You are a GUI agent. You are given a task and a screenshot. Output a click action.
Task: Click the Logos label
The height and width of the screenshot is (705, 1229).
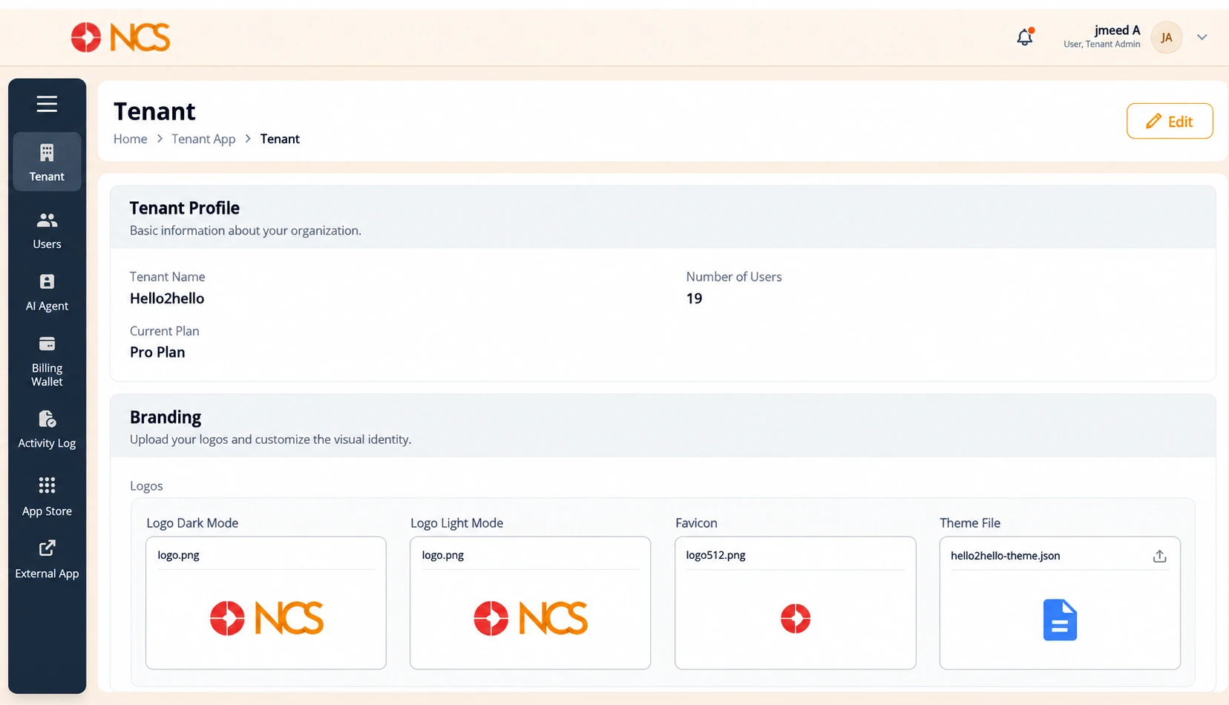pyautogui.click(x=146, y=486)
